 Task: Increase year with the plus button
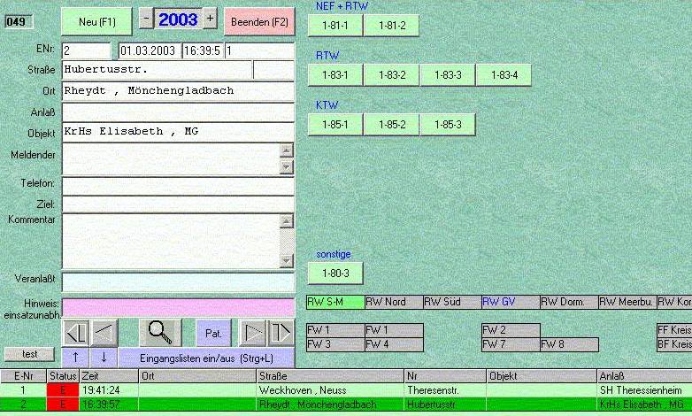[210, 18]
